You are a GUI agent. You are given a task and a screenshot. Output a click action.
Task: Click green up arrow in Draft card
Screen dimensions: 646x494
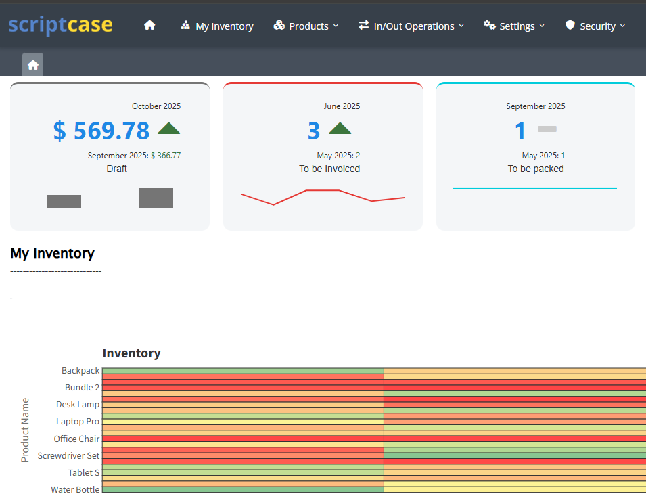169,129
